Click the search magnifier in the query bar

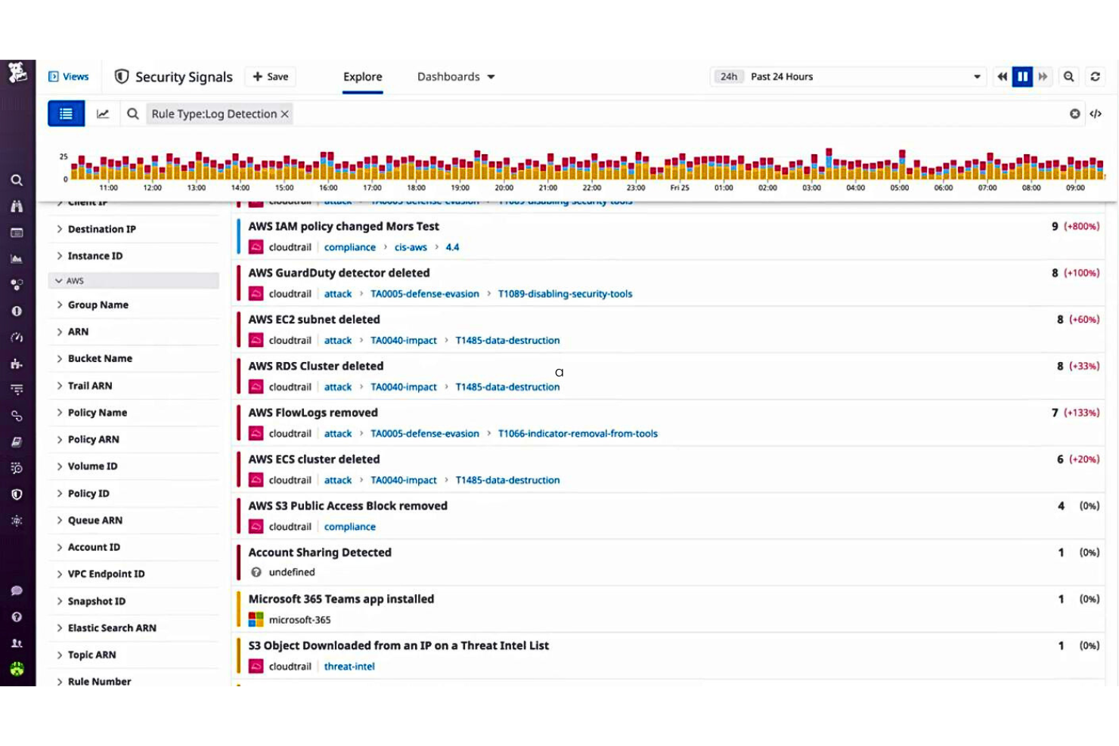[x=133, y=113]
